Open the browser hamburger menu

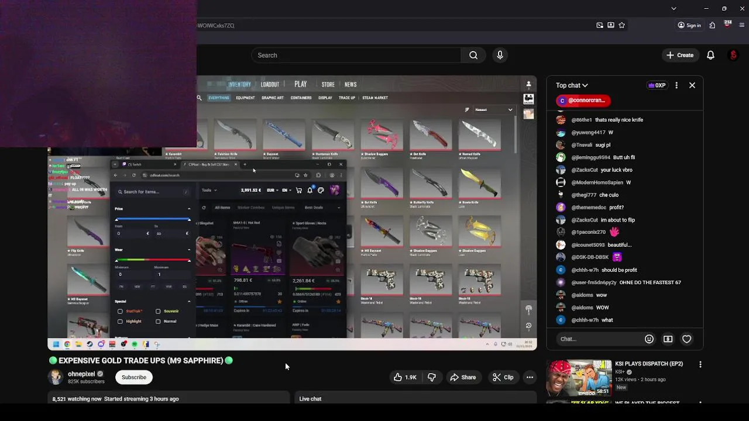742,25
